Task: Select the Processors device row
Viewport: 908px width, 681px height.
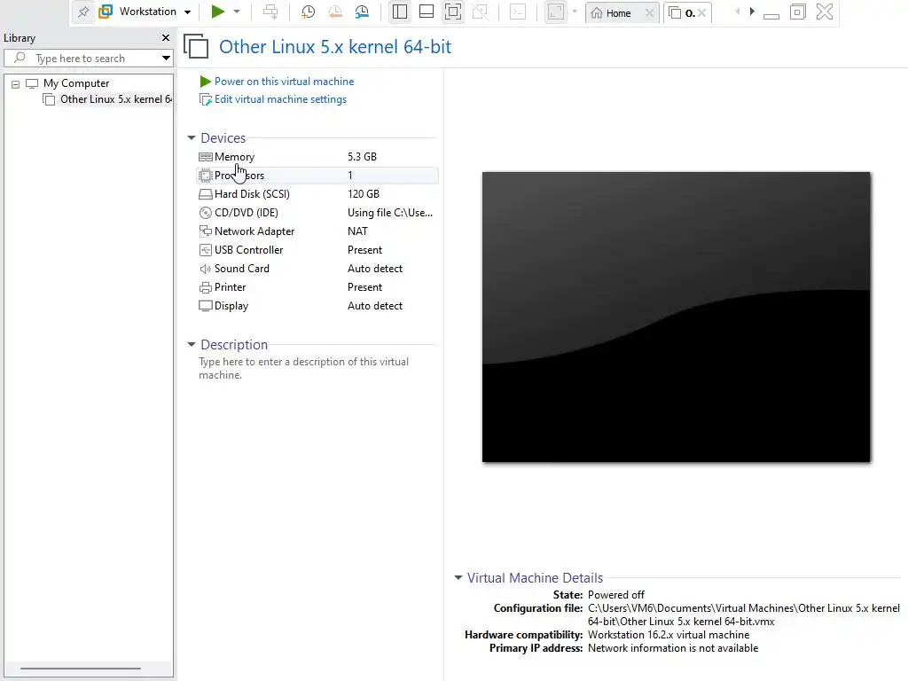Action: tap(317, 176)
